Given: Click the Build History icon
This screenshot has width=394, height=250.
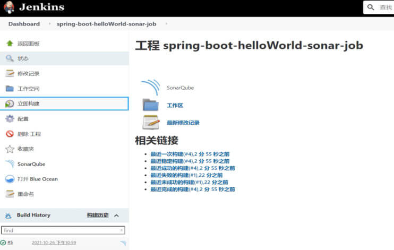Looking at the screenshot, I should [8, 215].
